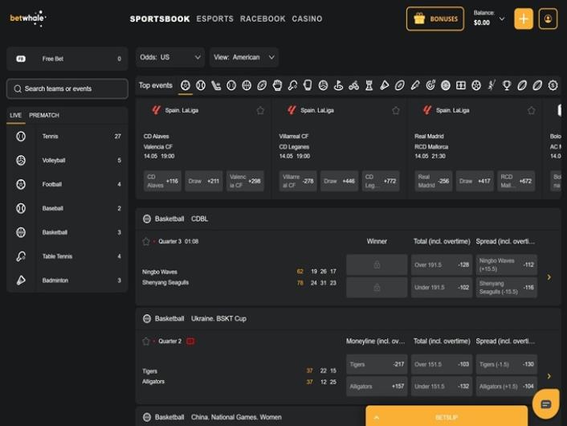Open the Odds US format dropdown
The image size is (567, 426).
click(x=170, y=57)
